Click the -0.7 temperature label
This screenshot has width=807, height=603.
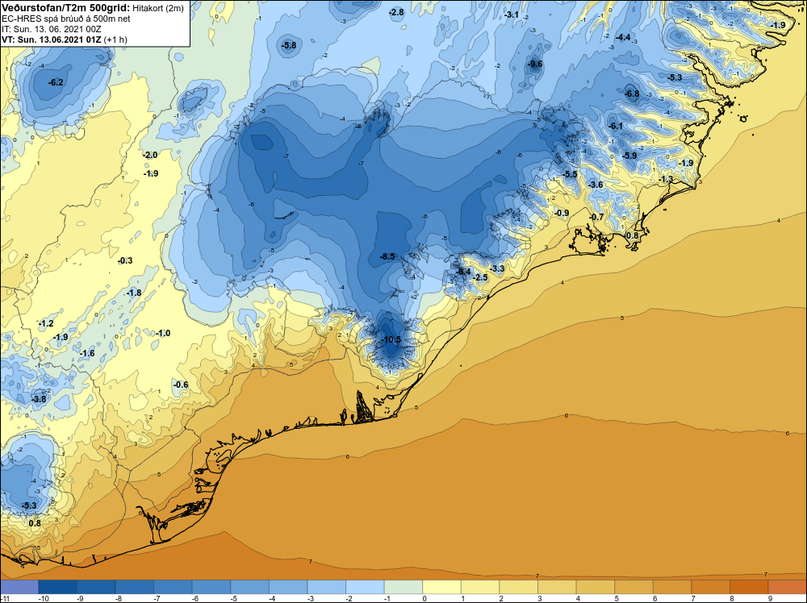[596, 217]
